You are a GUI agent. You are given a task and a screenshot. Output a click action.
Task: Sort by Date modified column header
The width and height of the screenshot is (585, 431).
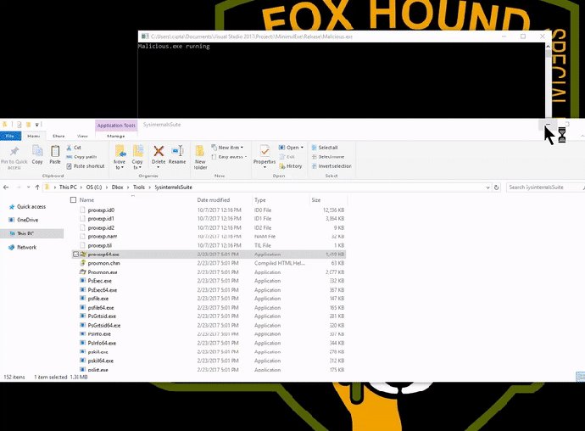pos(214,200)
